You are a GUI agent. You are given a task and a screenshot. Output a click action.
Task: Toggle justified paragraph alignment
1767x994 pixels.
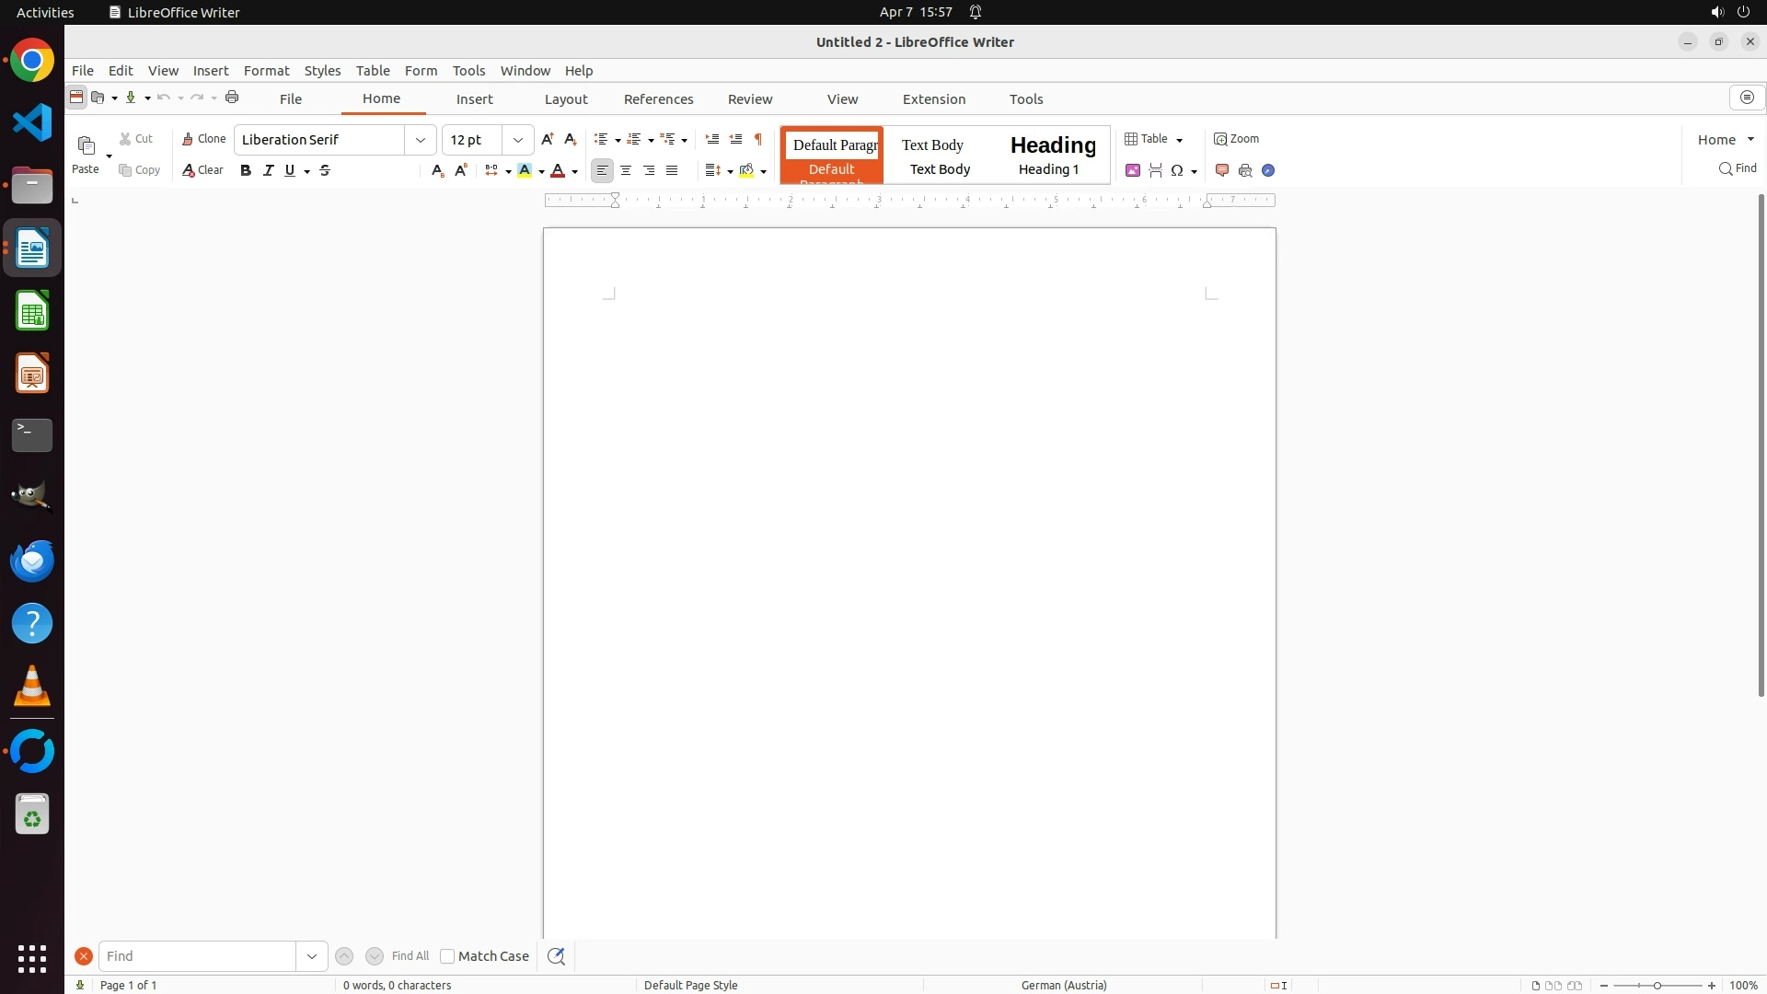672,170
